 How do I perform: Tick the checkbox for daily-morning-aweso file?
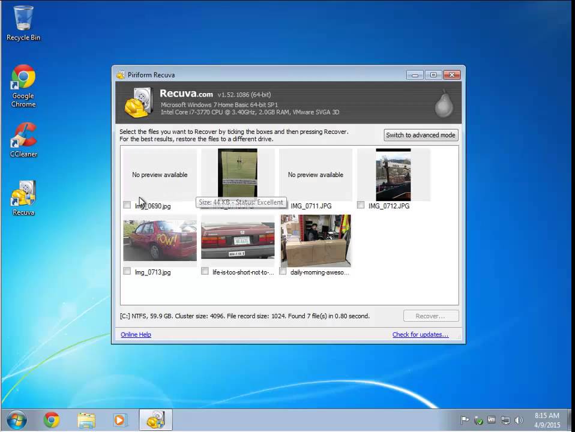tap(283, 271)
